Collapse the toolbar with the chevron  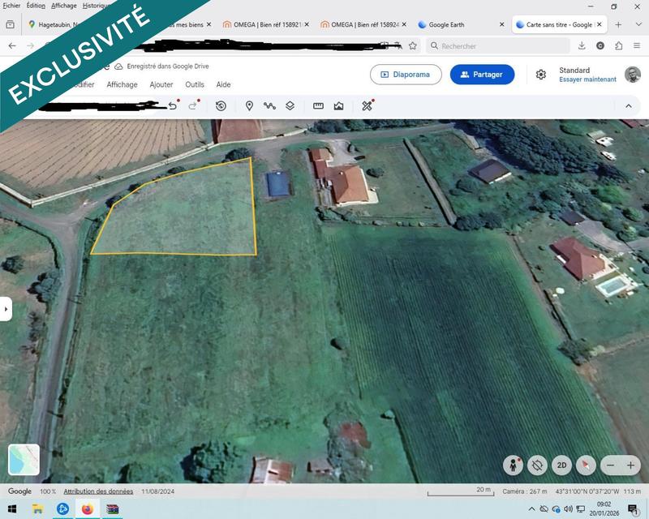pos(630,105)
